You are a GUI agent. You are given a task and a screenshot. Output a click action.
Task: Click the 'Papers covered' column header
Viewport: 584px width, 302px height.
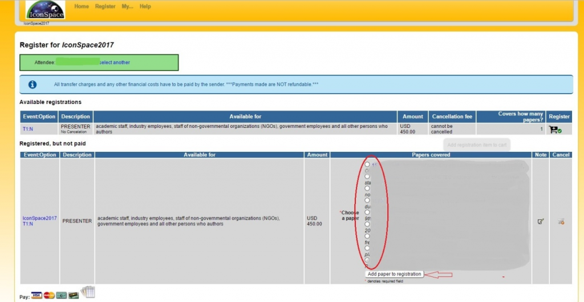(x=431, y=155)
